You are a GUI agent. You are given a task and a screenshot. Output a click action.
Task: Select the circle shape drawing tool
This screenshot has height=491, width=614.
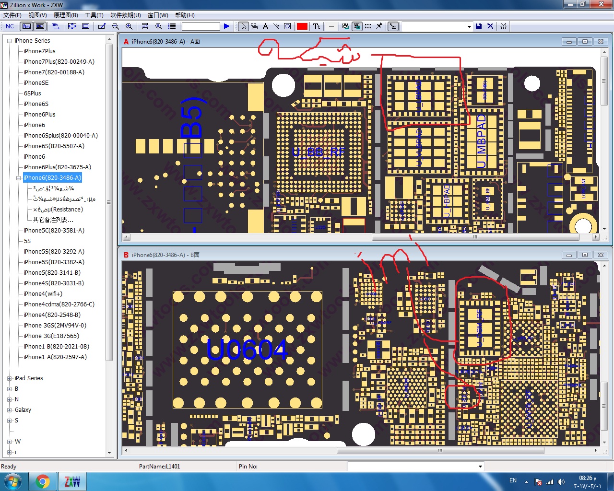coord(287,26)
